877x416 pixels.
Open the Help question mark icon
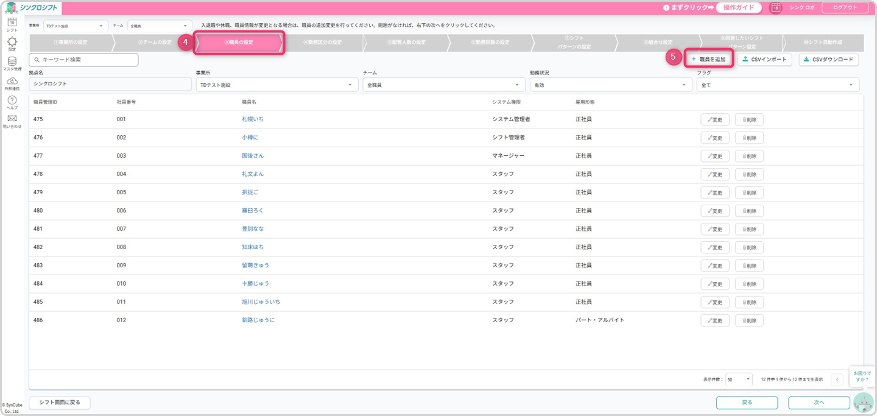tap(12, 100)
